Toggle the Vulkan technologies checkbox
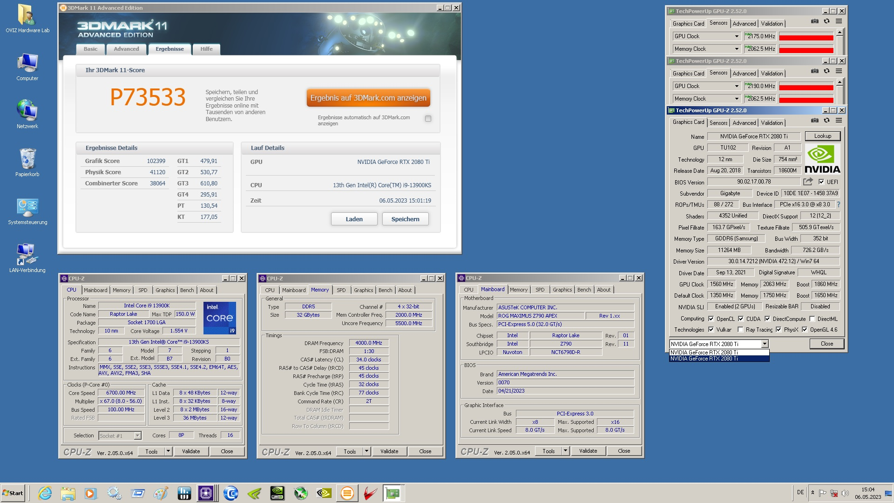This screenshot has width=894, height=503. [711, 329]
